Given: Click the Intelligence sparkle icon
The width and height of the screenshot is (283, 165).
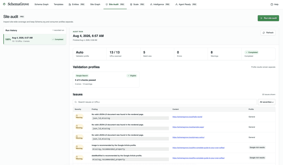Looking at the screenshot, I should pyautogui.click(x=151, y=4).
